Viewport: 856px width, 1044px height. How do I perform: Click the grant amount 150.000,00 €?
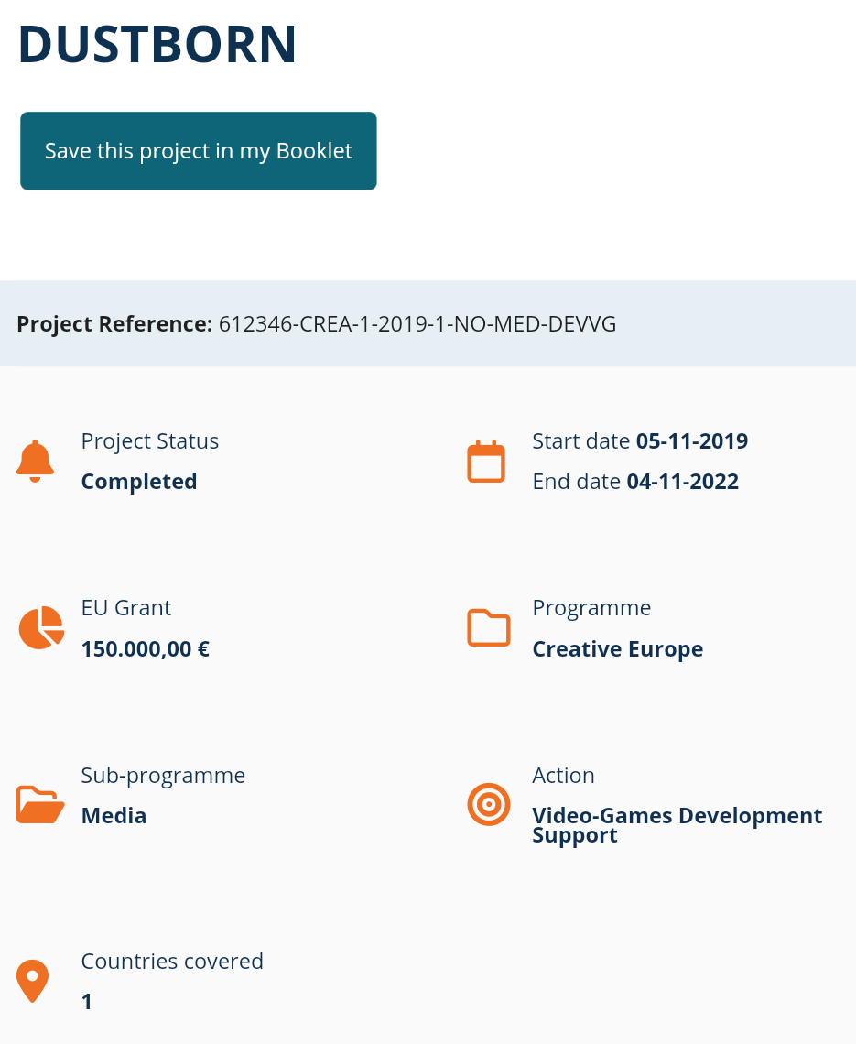(x=146, y=649)
